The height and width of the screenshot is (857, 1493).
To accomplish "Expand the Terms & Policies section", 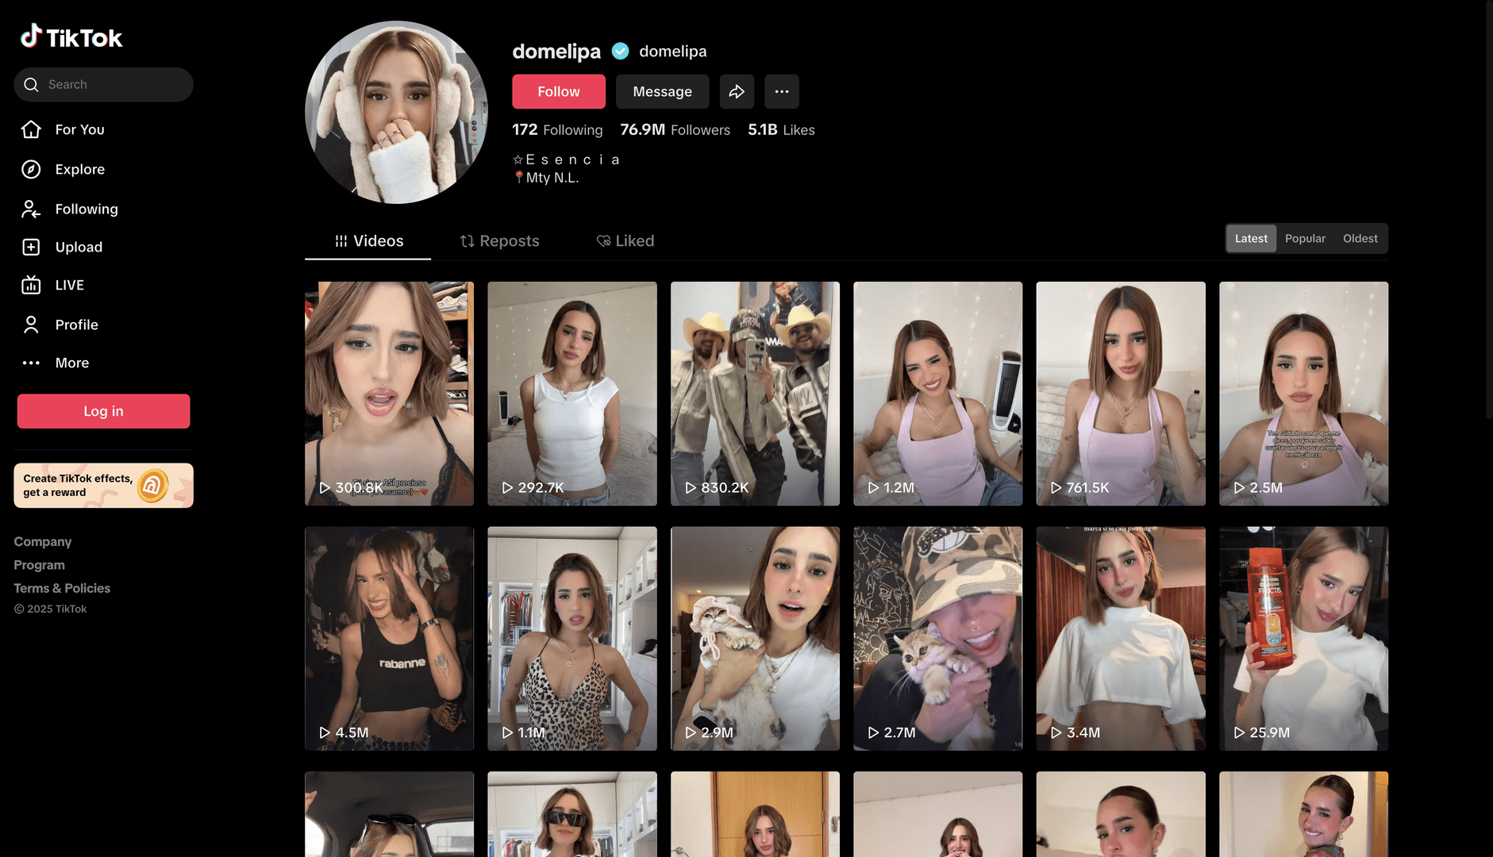I will 62,588.
